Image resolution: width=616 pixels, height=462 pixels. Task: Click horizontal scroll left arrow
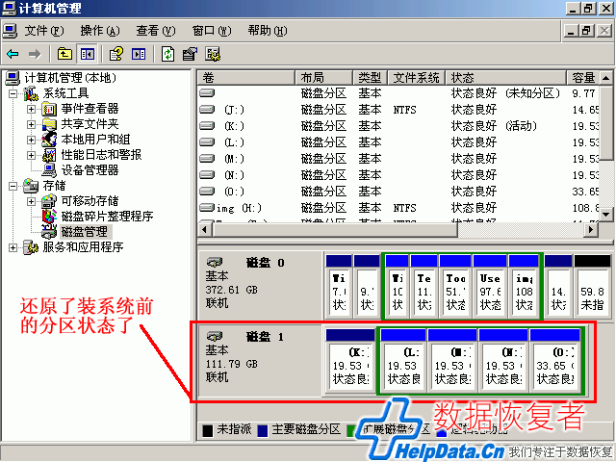204,230
